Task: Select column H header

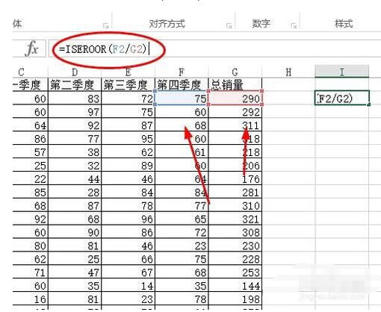Action: 288,72
